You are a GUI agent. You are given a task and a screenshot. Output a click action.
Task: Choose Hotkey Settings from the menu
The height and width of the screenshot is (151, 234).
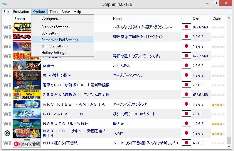53,53
